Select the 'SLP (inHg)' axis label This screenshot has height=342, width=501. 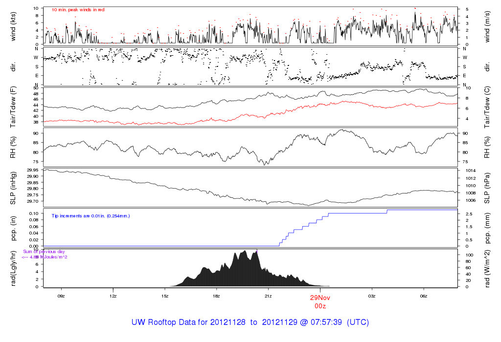(13, 188)
